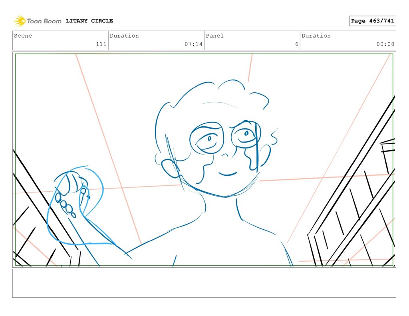Select scene duration value 07:14

coord(194,44)
